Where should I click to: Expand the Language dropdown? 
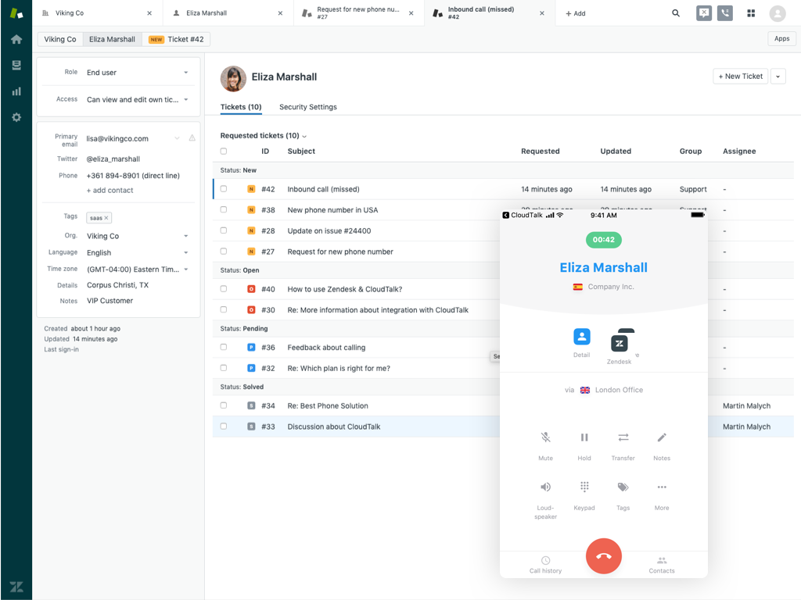tap(137, 253)
